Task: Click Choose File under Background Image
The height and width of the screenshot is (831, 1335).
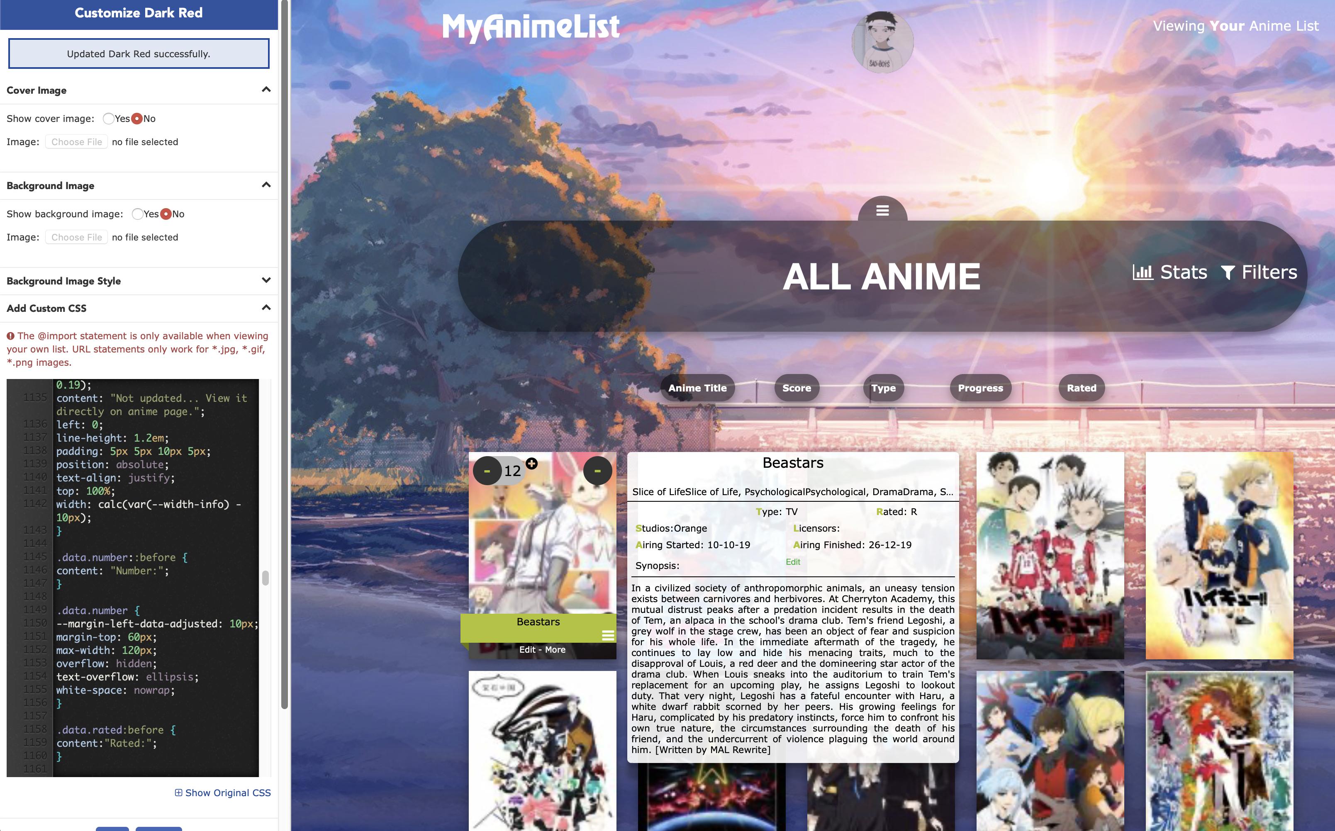Action: [x=76, y=238]
